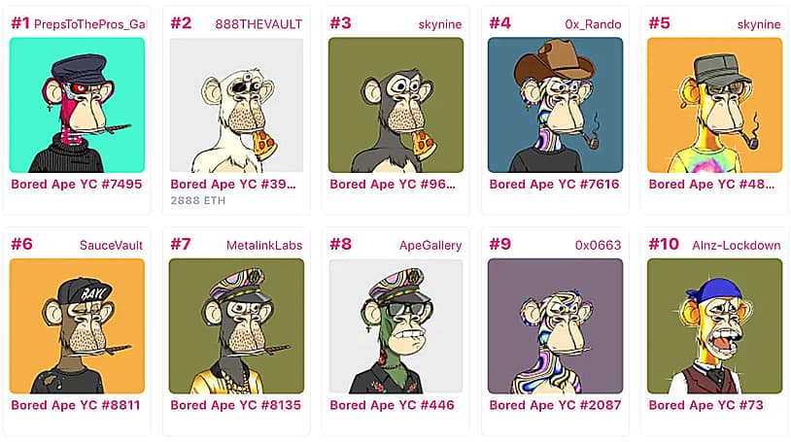This screenshot has height=442, width=791.
Task: Visit the ApeGallery owner link
Action: [430, 245]
